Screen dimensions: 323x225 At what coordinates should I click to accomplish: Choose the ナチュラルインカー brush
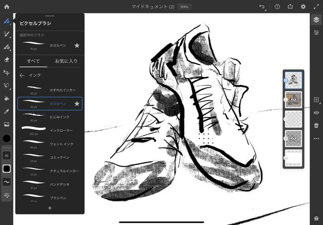point(50,171)
